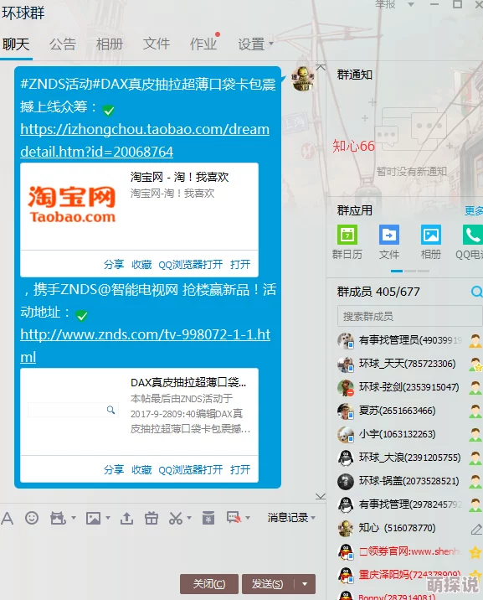Open the send button options arrow
This screenshot has width=483, height=600.
point(305,584)
